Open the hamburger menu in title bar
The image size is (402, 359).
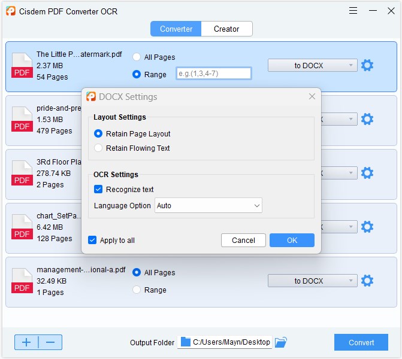(x=353, y=11)
